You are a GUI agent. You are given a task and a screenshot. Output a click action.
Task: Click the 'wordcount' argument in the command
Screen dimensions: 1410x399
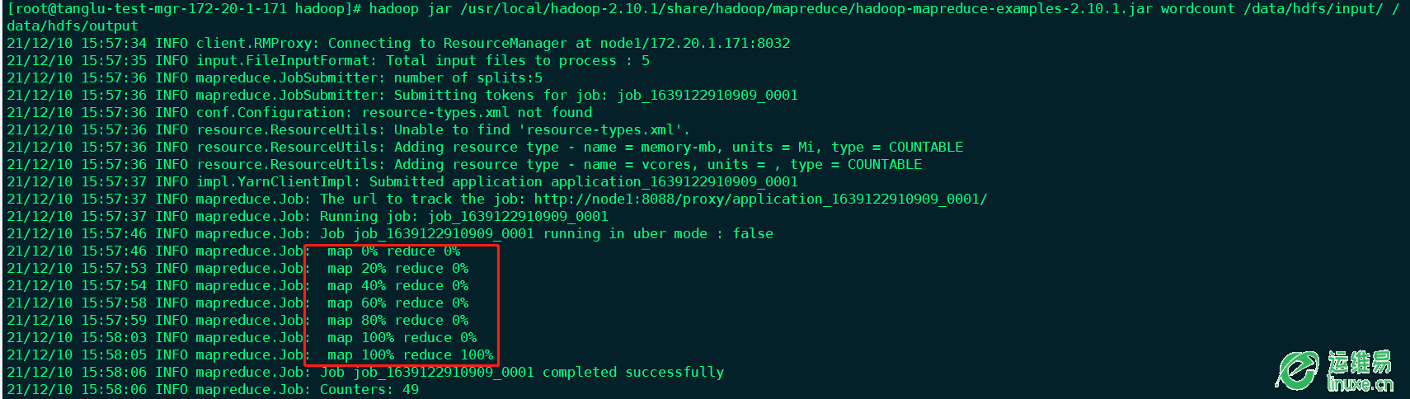1198,9
